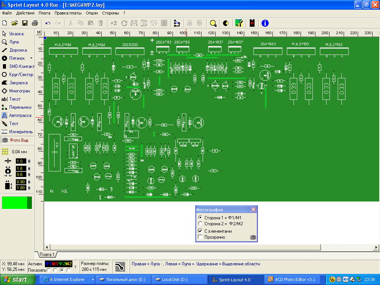Viewport: 380px width, 285px height.
Task: Open Local Disk (D:) taskbar window
Action: pyautogui.click(x=179, y=280)
